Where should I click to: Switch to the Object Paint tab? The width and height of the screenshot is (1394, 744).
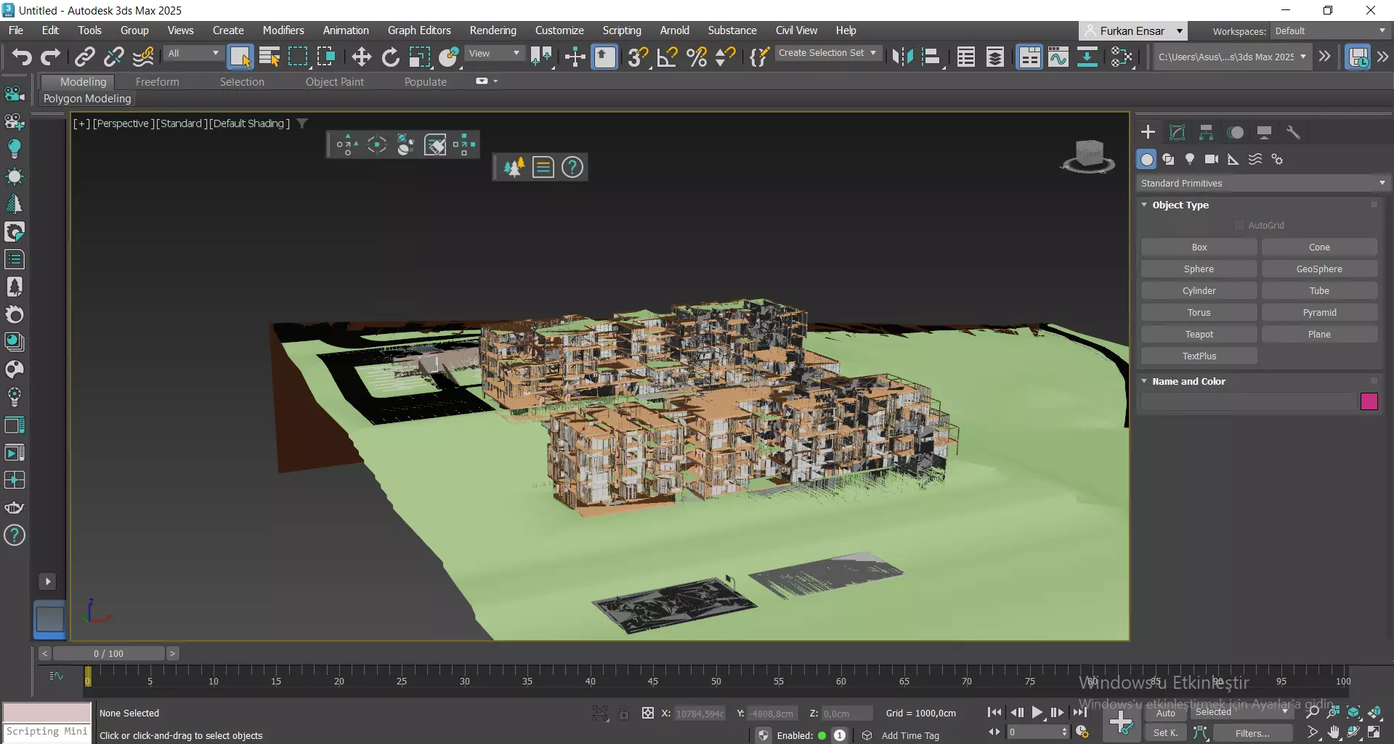tap(334, 82)
